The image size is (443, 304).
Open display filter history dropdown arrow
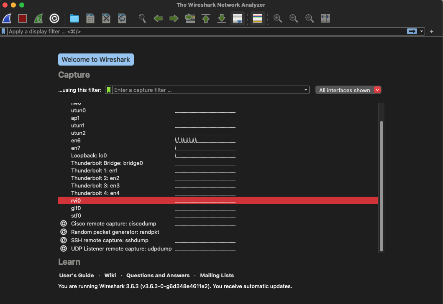tap(422, 31)
